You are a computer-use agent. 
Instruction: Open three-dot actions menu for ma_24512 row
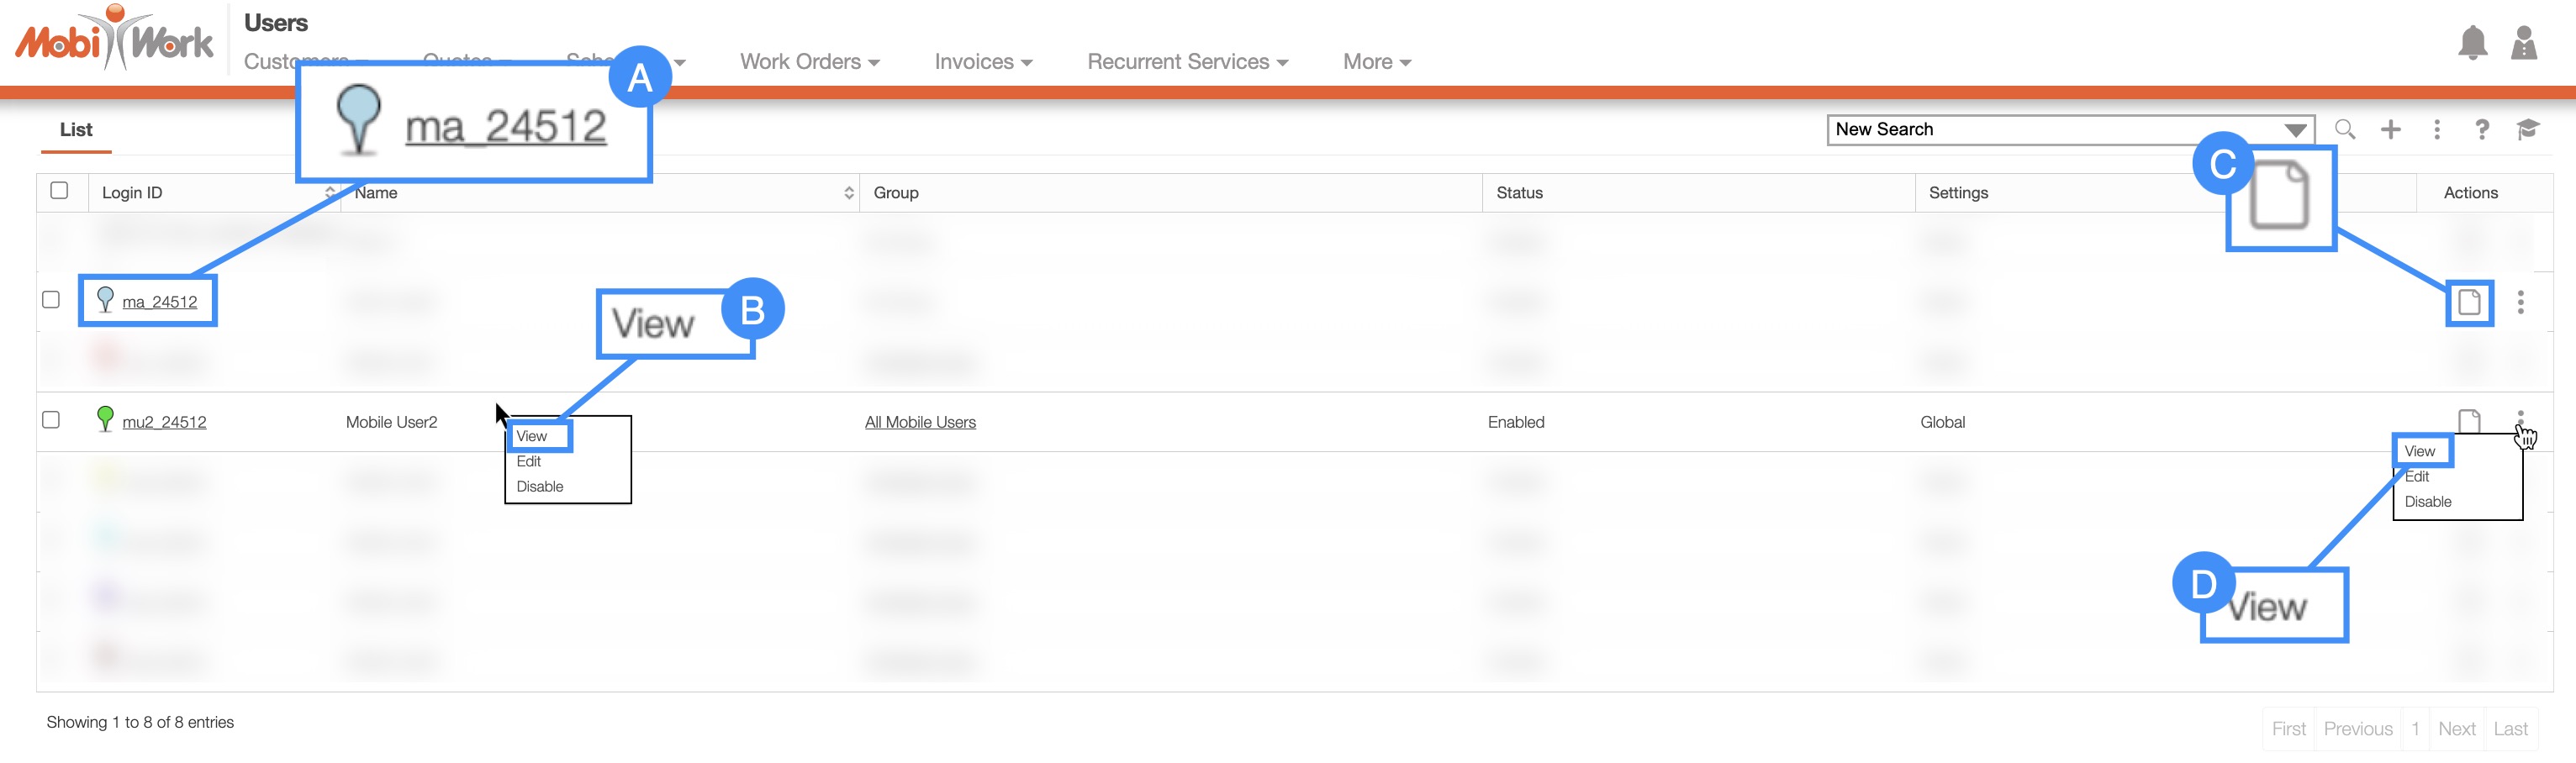tap(2520, 302)
